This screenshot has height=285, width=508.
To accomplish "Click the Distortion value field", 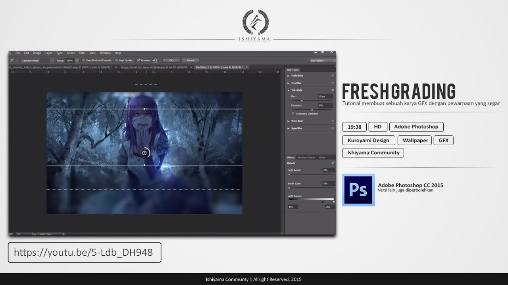I will (325, 105).
